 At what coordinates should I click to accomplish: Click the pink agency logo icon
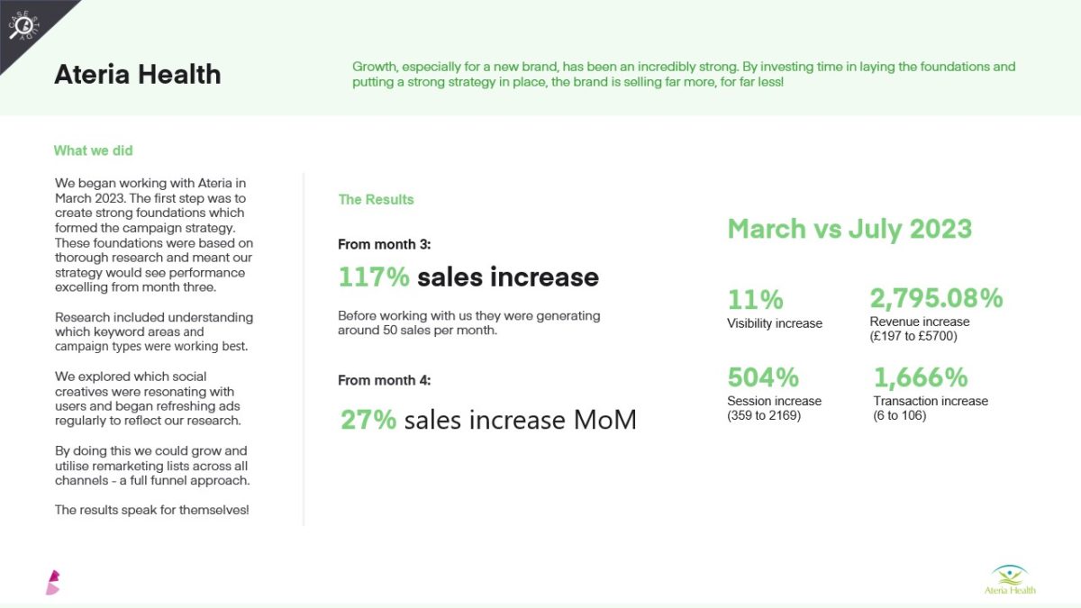pos(53,582)
